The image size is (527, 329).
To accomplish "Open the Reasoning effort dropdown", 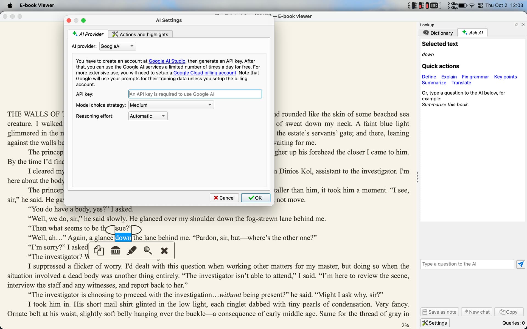I will (148, 116).
